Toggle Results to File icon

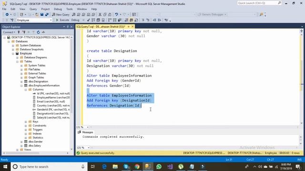coord(136,20)
